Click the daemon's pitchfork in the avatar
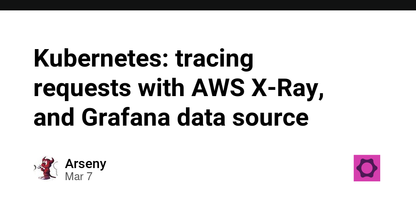 click(x=38, y=167)
